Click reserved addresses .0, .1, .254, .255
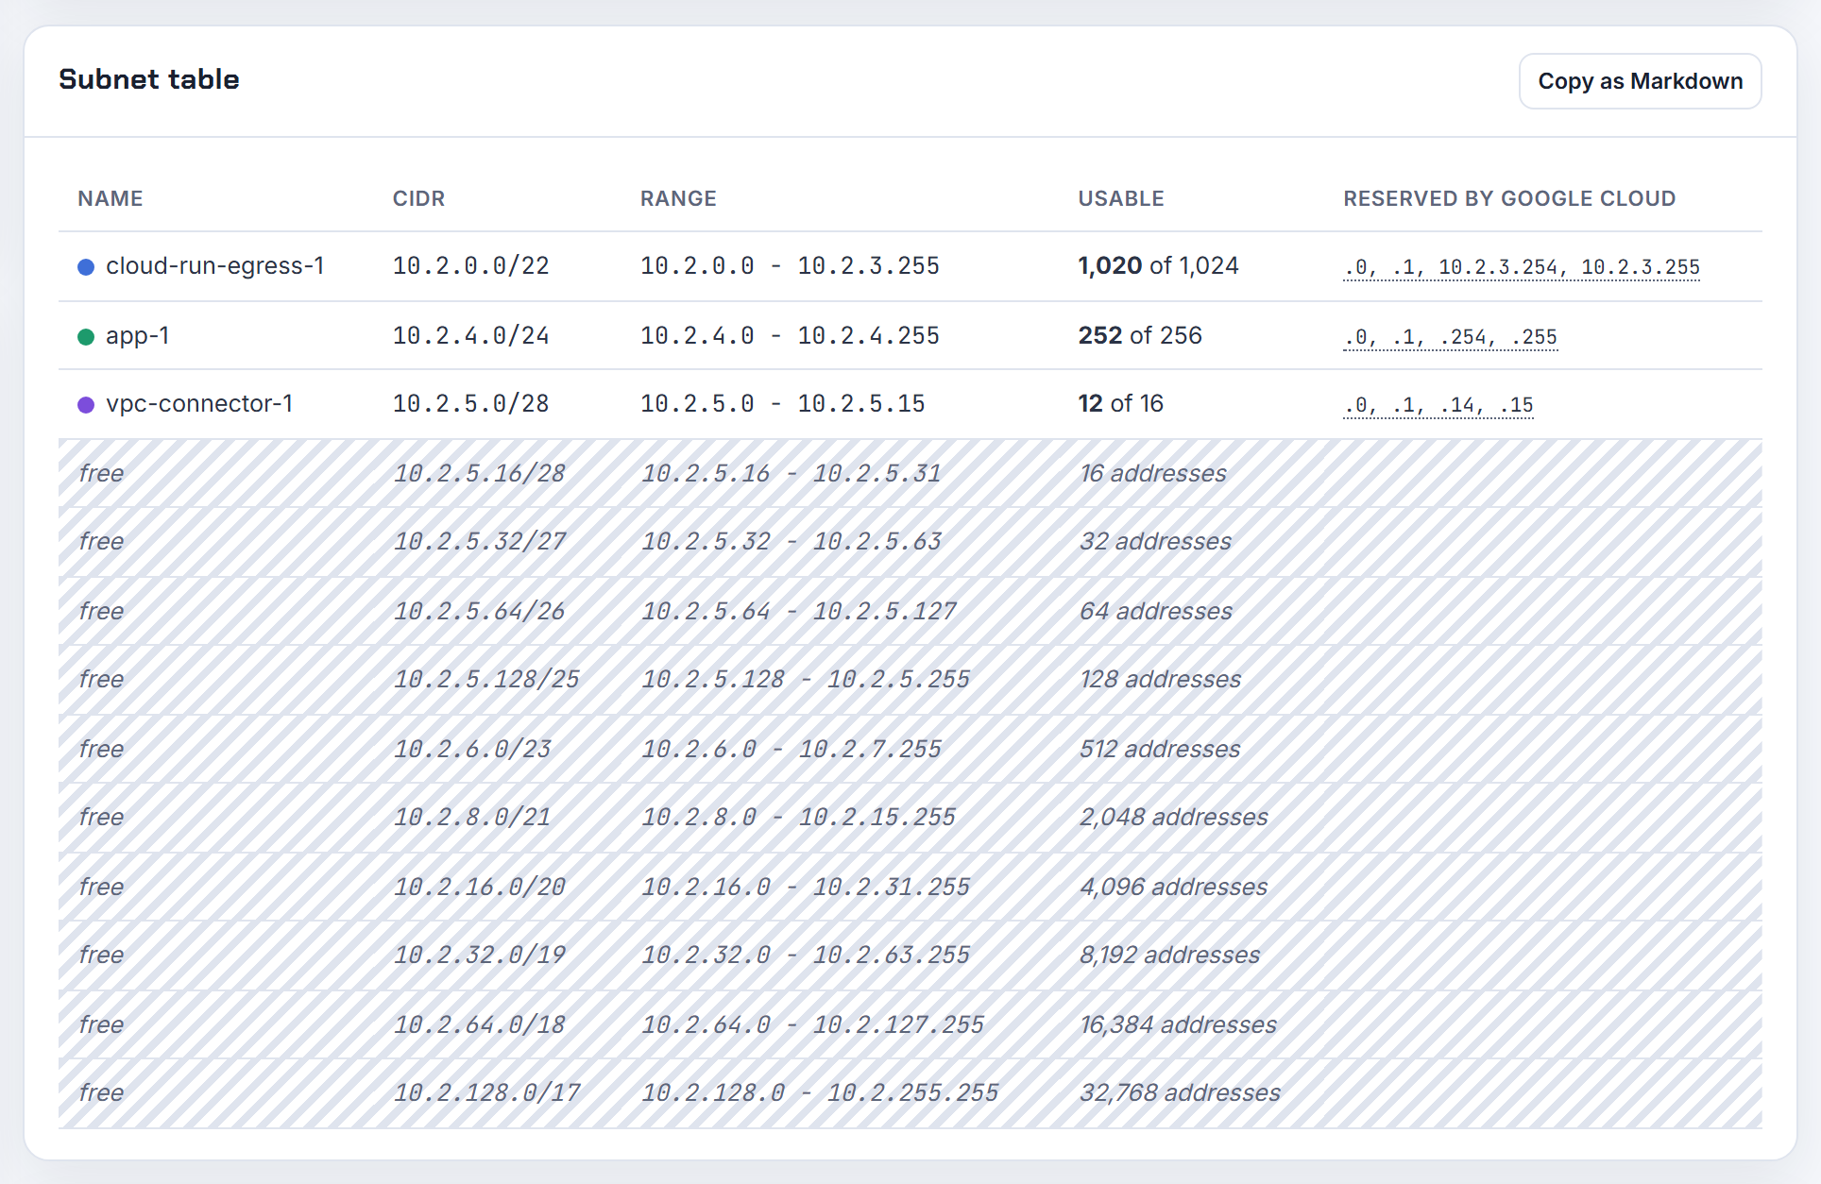The width and height of the screenshot is (1821, 1184). click(x=1450, y=337)
